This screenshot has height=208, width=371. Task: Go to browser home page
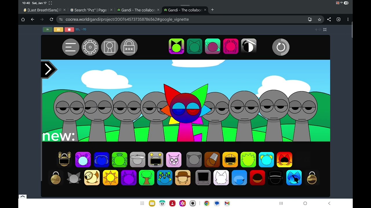[23, 19]
